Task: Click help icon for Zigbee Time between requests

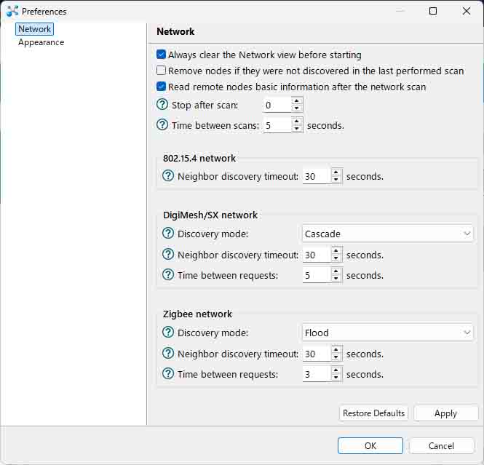Action: pos(168,374)
